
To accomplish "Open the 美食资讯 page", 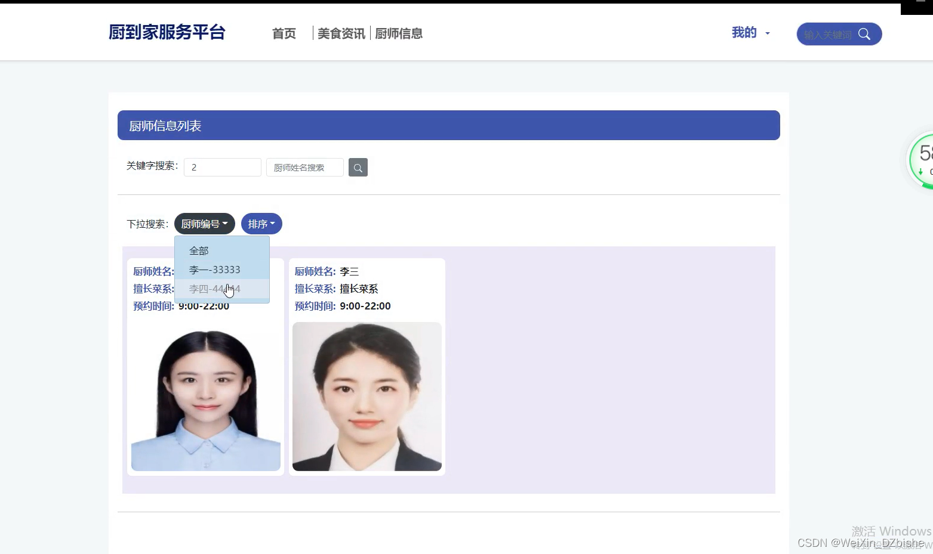I will 341,34.
